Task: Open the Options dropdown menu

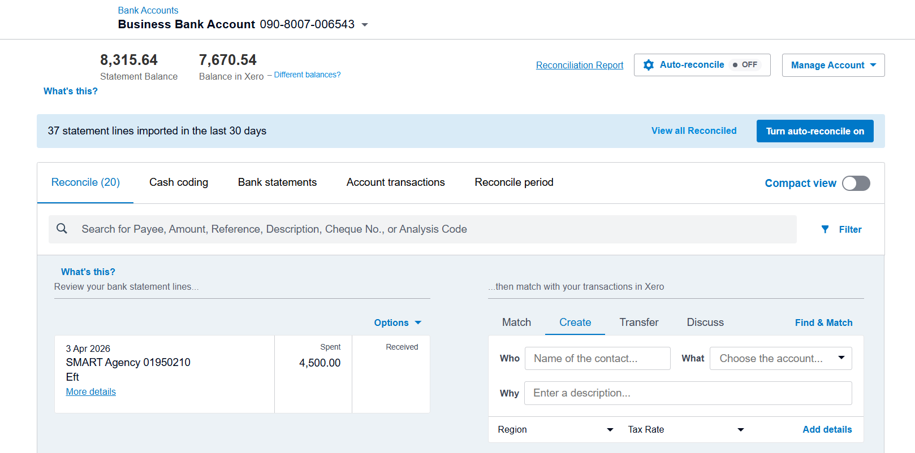Action: pos(398,323)
